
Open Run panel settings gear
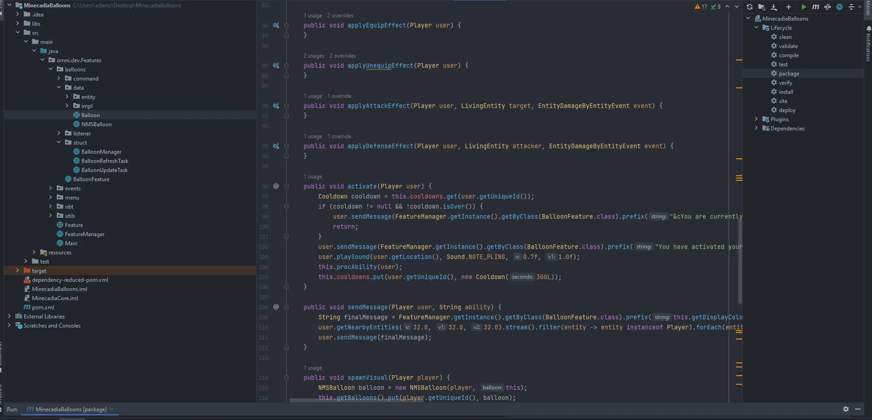click(x=846, y=409)
